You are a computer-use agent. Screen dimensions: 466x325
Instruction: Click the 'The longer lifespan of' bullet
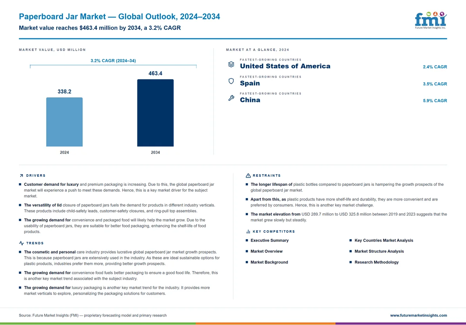[x=345, y=187]
